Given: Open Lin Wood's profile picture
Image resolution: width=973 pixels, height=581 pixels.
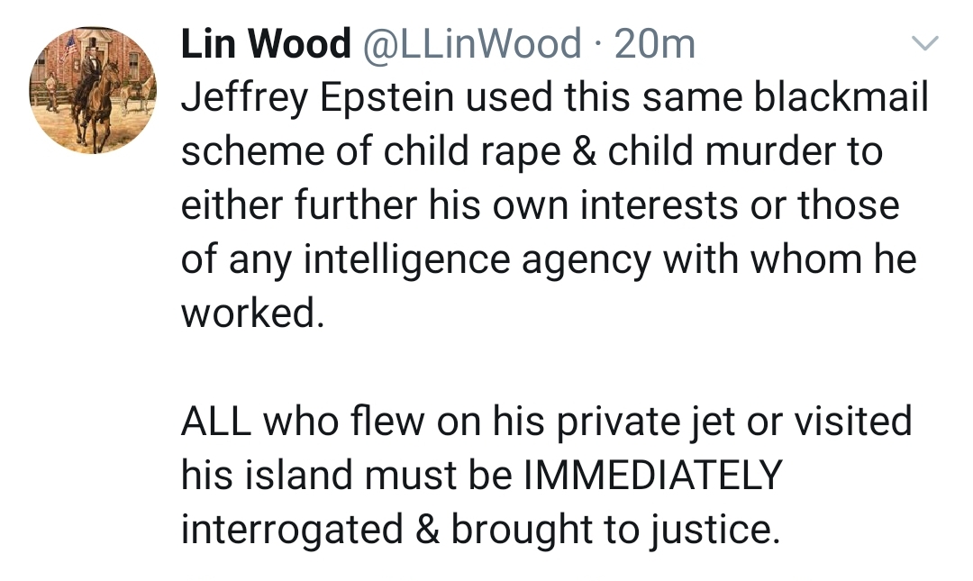Looking at the screenshot, I should pyautogui.click(x=93, y=89).
